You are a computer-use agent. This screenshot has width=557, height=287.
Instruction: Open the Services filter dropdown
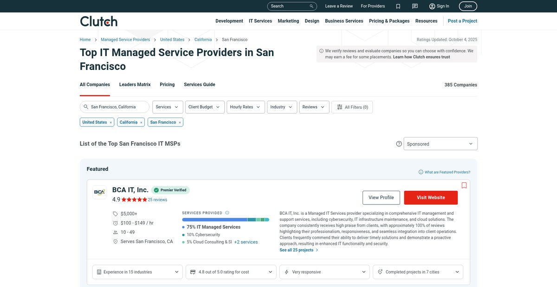pyautogui.click(x=168, y=107)
